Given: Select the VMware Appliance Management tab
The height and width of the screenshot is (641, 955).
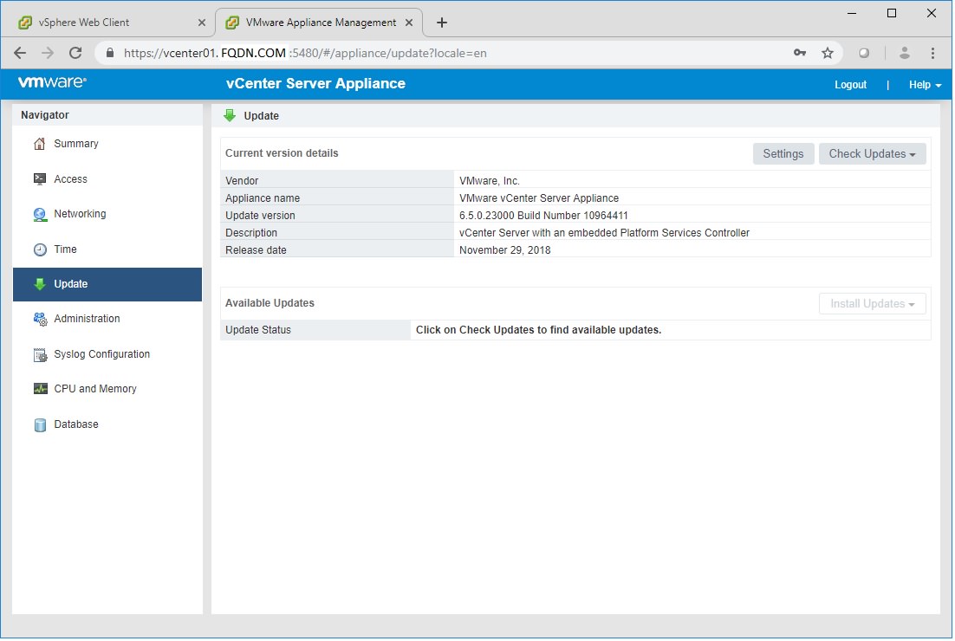Looking at the screenshot, I should tap(321, 23).
